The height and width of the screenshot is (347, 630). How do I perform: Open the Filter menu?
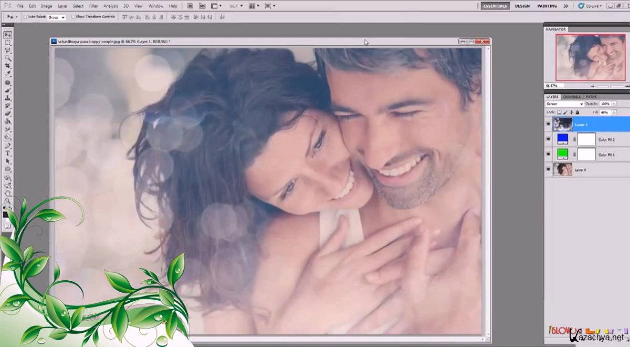(93, 6)
